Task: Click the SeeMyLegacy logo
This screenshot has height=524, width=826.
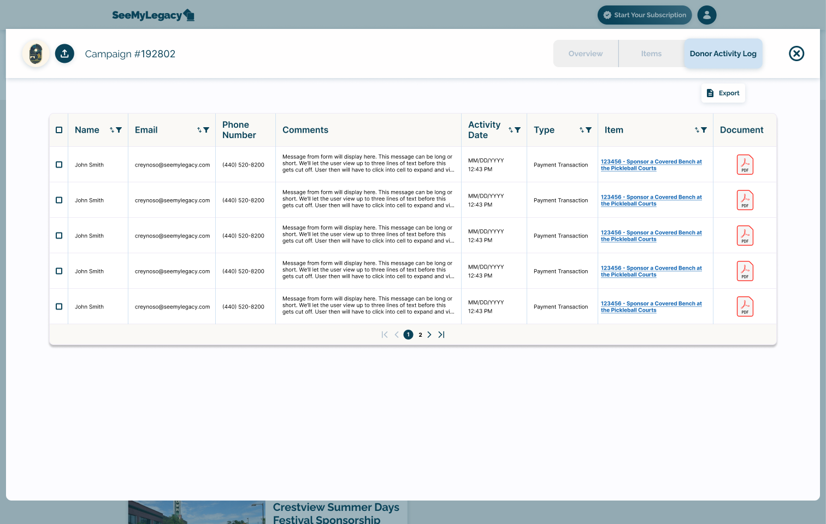Action: tap(153, 15)
